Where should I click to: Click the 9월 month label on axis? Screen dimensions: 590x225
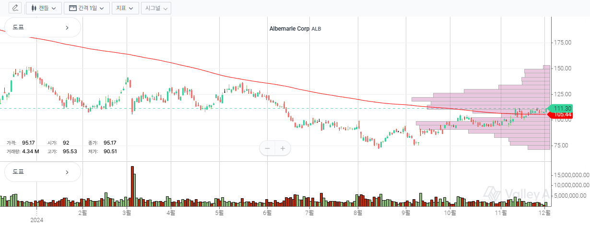[x=406, y=212]
